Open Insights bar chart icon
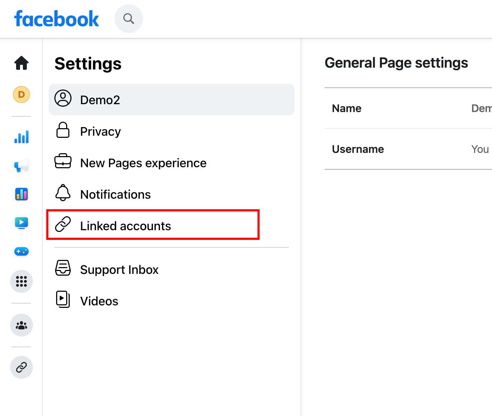This screenshot has width=492, height=416. point(21,137)
